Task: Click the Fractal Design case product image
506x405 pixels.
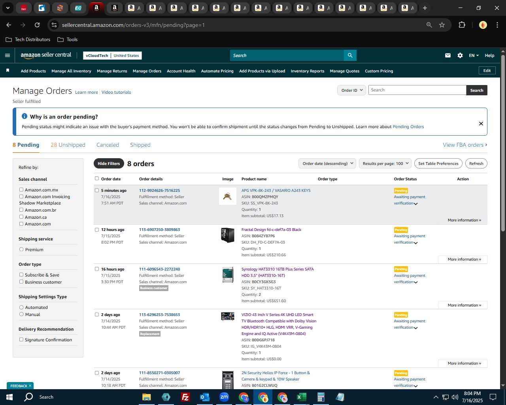Action: [227, 235]
